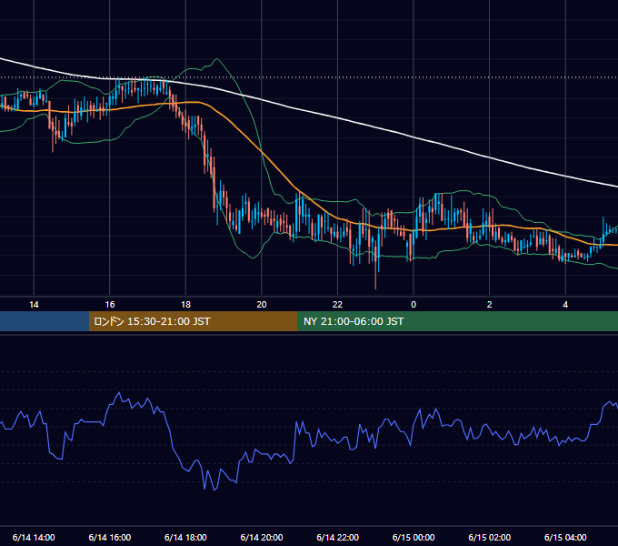The height and width of the screenshot is (546, 618).
Task: Click the 6/14 20:00 oscillator axis label
Action: (262, 537)
